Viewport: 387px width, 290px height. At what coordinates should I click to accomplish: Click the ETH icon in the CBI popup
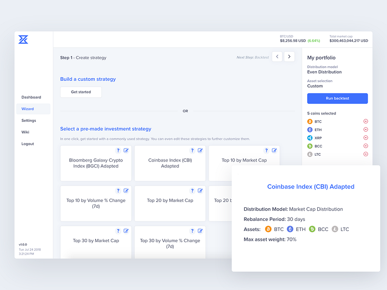pyautogui.click(x=290, y=229)
